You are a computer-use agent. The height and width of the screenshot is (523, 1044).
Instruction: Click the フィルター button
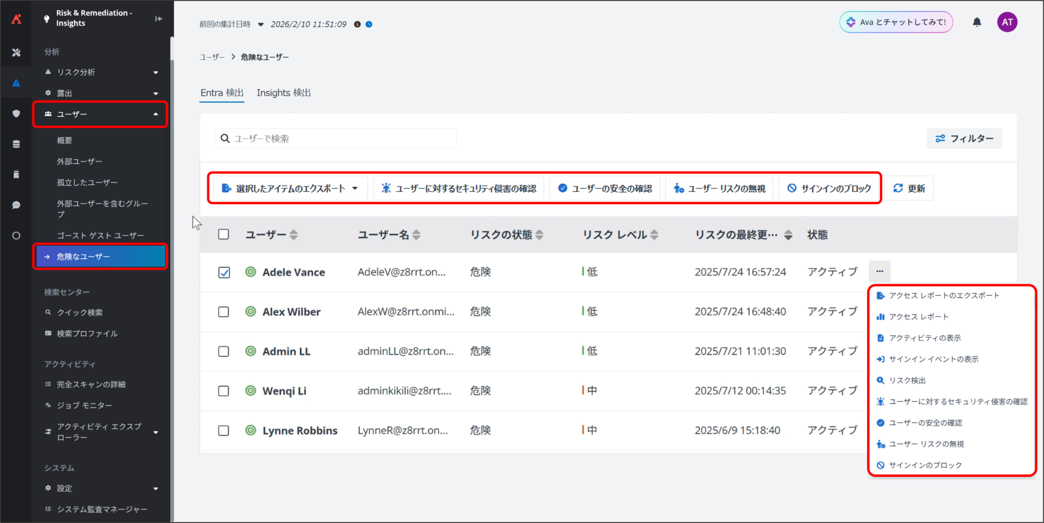click(x=964, y=139)
